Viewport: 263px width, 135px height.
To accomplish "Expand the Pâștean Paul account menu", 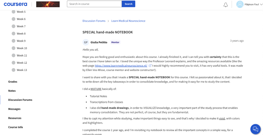I will (253, 4).
